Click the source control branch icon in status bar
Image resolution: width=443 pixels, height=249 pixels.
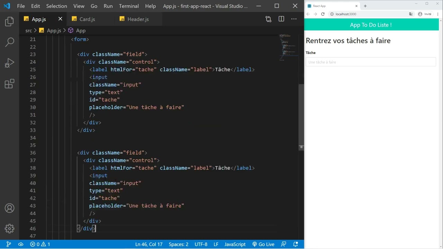click(9, 244)
